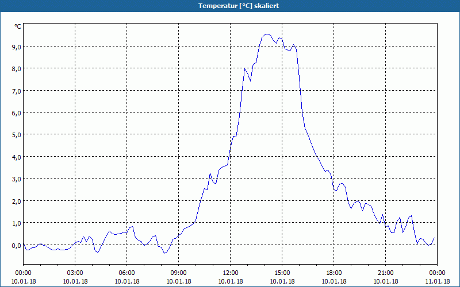Click '00:00' above the 11.01.18 date

pos(437,273)
